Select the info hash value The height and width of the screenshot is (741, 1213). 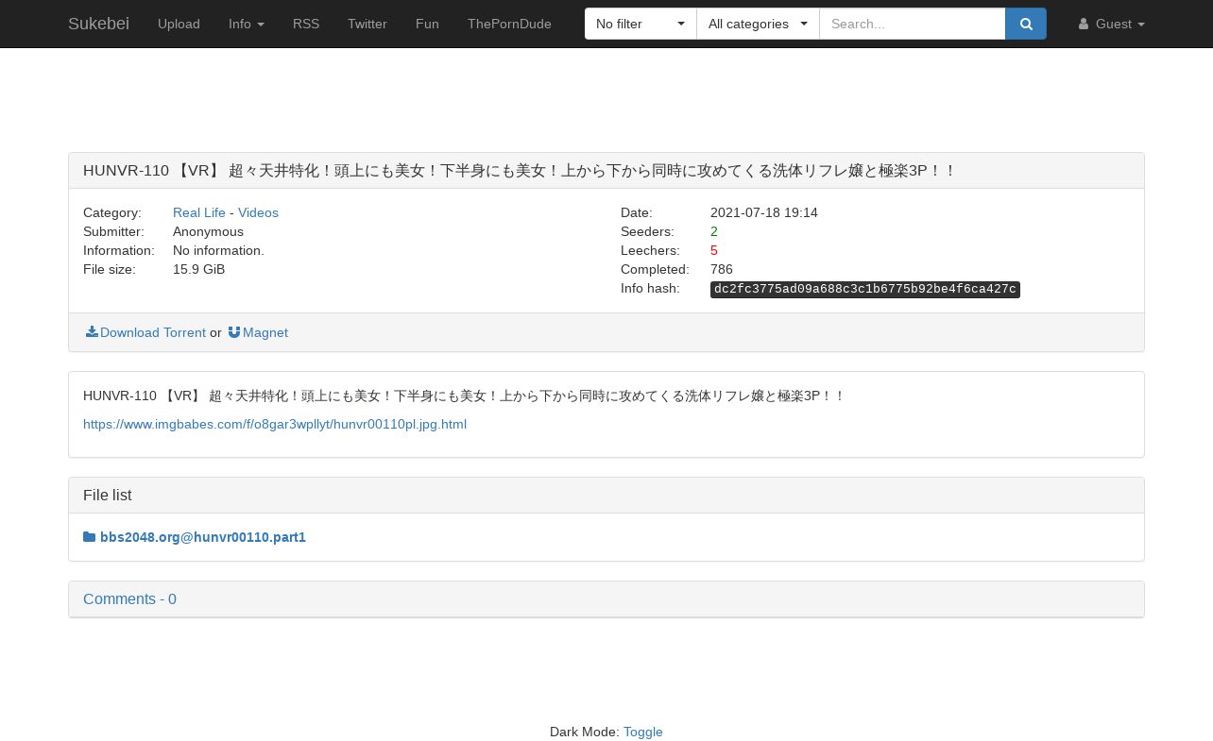click(865, 289)
